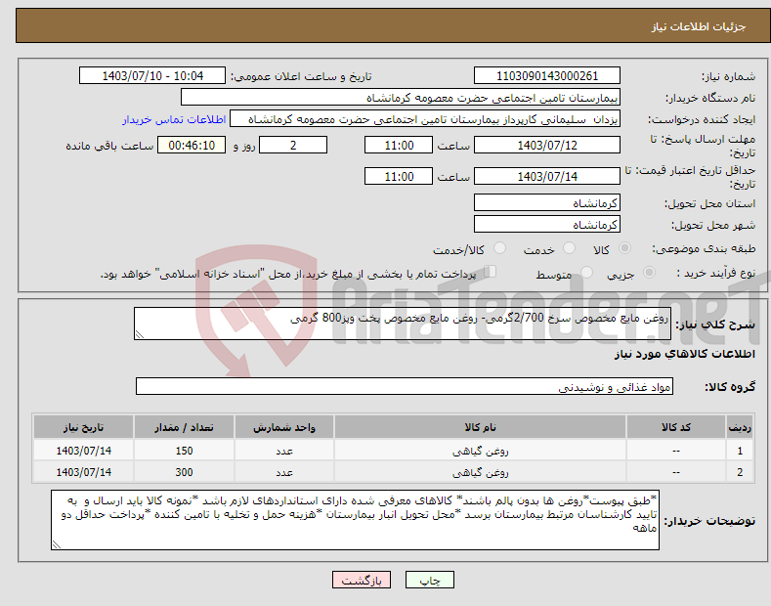This screenshot has width=771, height=606.
Task: Click the resize grip of the buyer notes box
Action: [57, 545]
